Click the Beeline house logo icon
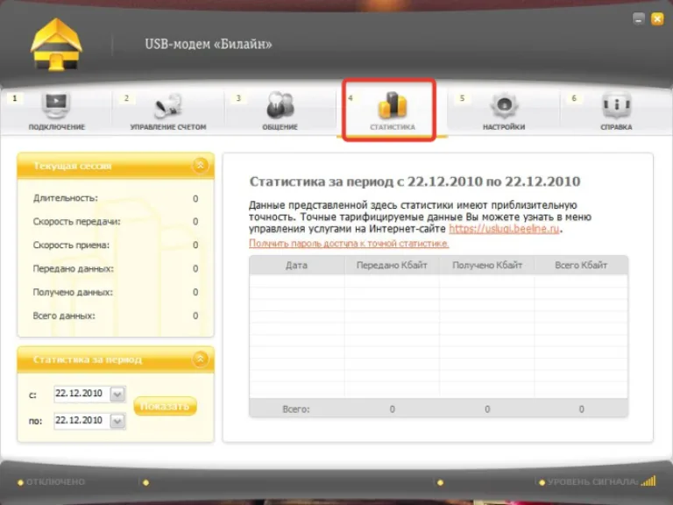The width and height of the screenshot is (673, 505). [56, 45]
